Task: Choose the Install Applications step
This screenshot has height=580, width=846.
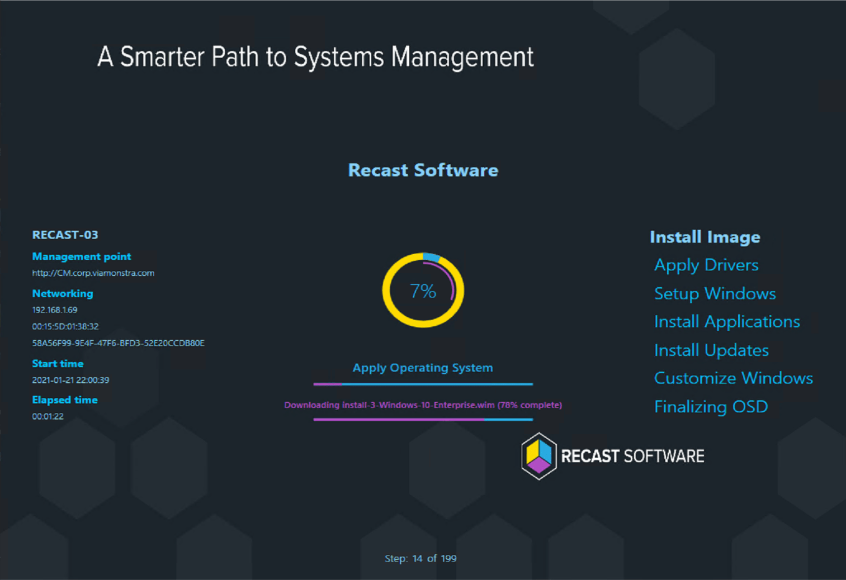Action: [x=727, y=322]
